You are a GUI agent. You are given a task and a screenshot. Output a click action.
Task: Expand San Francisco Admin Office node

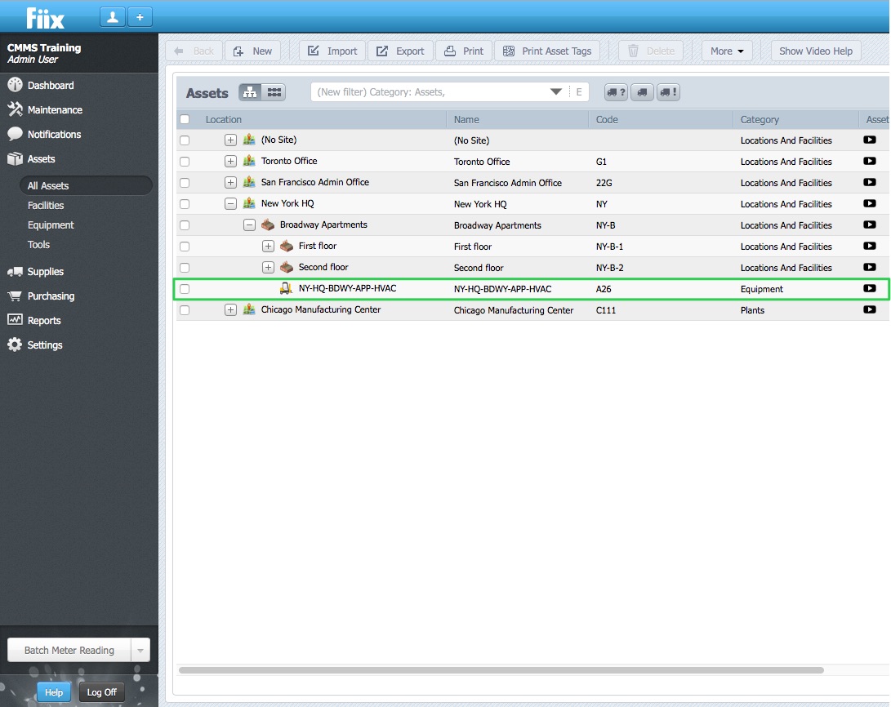[x=230, y=182]
